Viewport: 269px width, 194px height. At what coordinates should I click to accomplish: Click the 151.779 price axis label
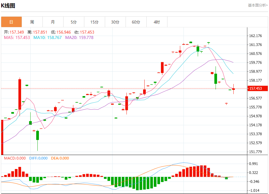point(255,152)
